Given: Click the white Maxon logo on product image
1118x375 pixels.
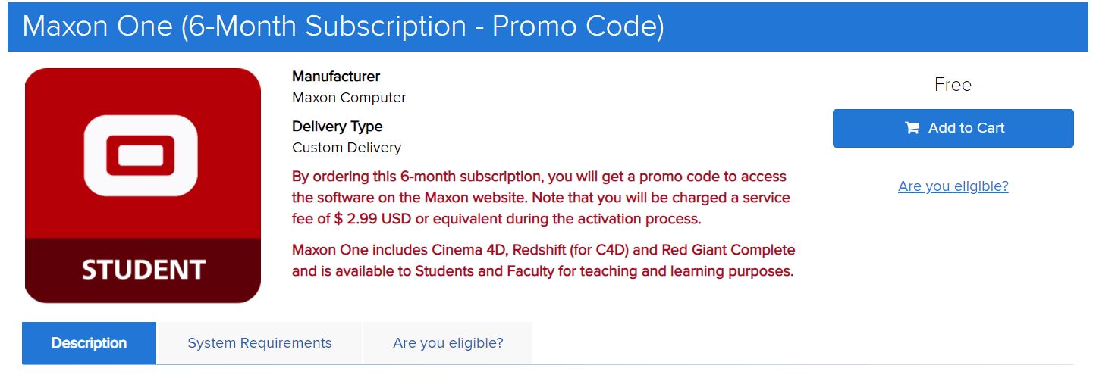Looking at the screenshot, I should pos(140,155).
